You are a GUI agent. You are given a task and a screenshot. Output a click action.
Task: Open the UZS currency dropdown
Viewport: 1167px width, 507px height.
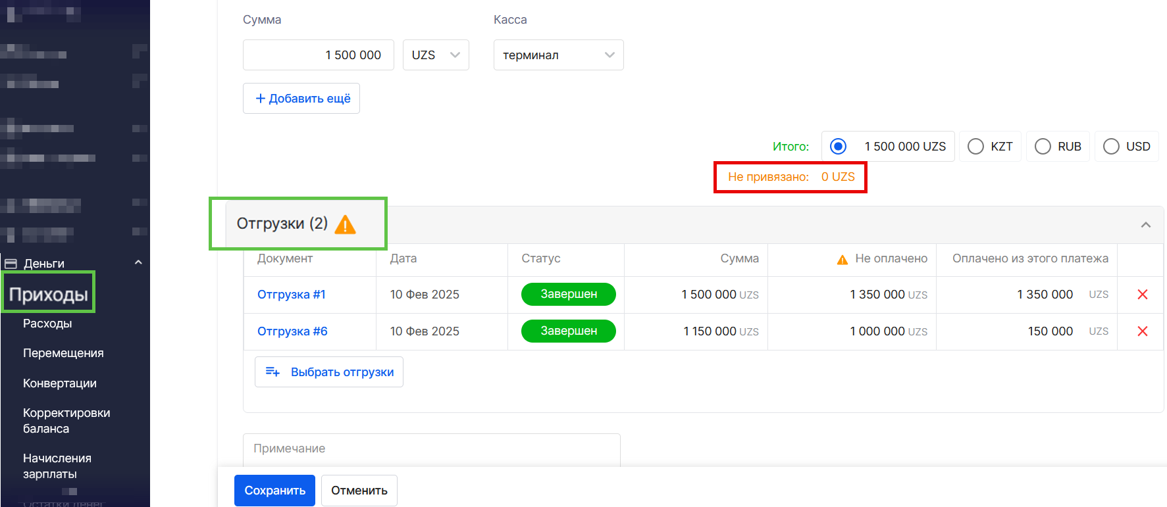[x=435, y=55]
